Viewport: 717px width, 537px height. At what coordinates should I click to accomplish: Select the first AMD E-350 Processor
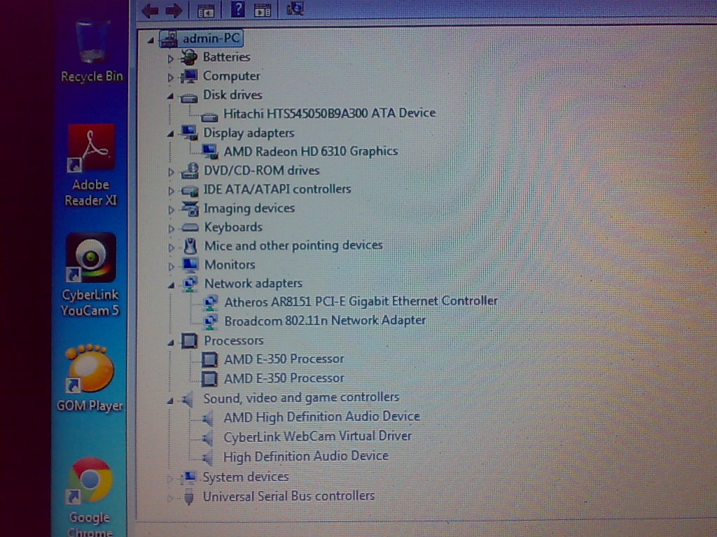[284, 359]
